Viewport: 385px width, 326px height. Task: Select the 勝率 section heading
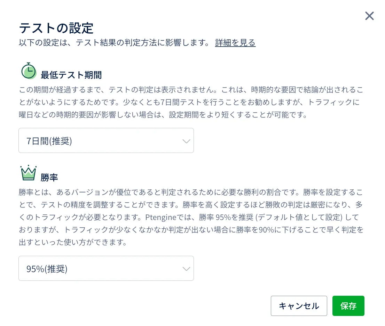[x=49, y=177]
